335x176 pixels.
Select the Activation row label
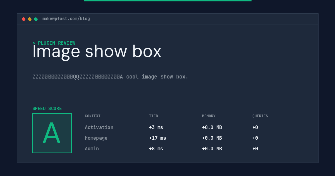coord(99,127)
